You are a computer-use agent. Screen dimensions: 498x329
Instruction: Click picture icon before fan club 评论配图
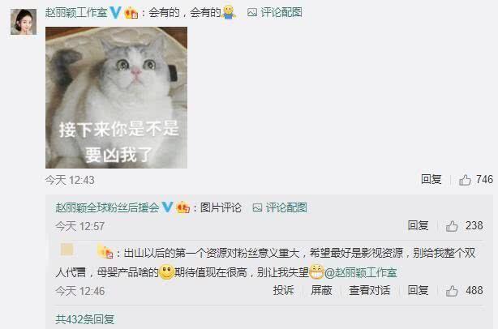point(257,207)
